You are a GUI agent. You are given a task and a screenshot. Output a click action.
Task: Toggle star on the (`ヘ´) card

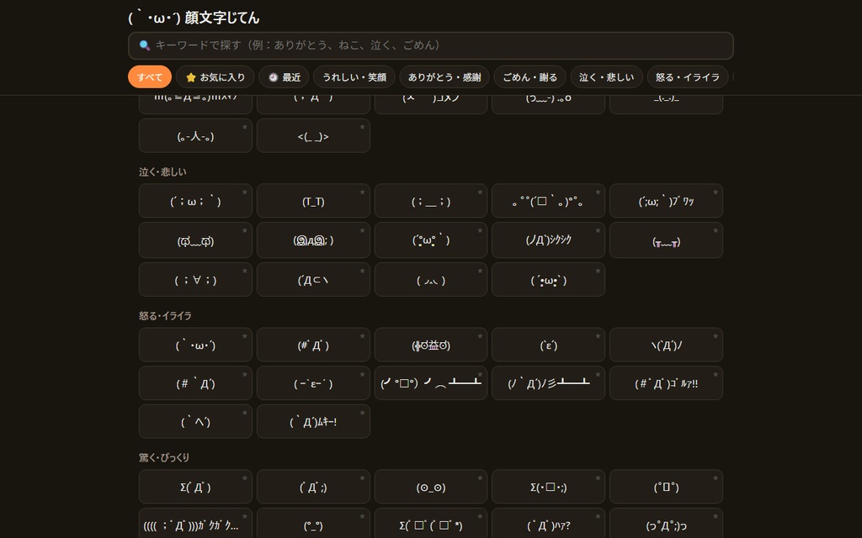coord(245,413)
